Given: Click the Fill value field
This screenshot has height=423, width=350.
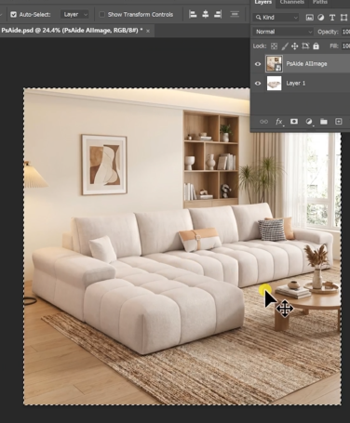Looking at the screenshot, I should click(x=345, y=46).
